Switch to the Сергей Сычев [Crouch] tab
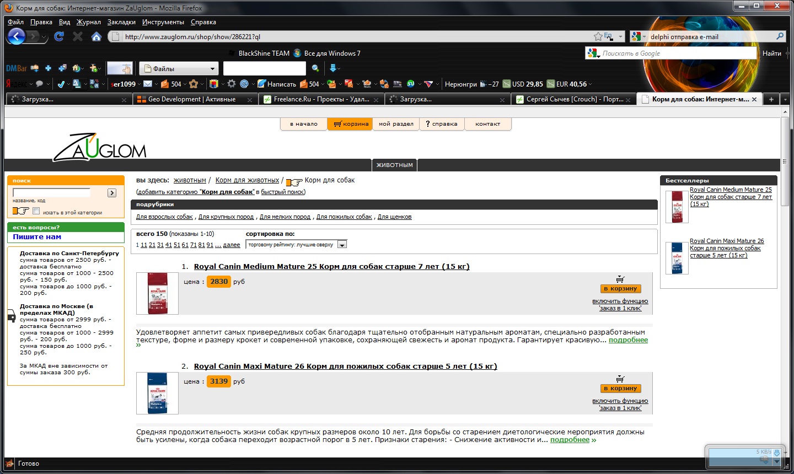The image size is (794, 474). (573, 99)
